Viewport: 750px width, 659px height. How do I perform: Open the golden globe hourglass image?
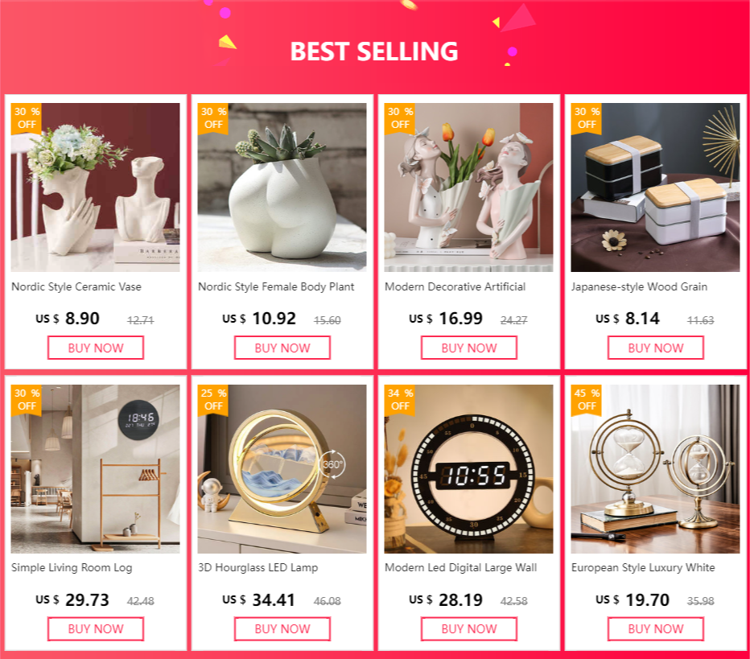pyautogui.click(x=655, y=469)
